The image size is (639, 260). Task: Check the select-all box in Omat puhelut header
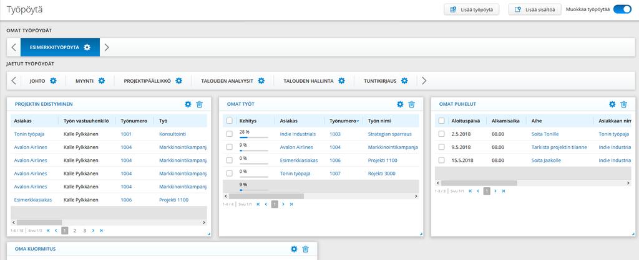441,121
